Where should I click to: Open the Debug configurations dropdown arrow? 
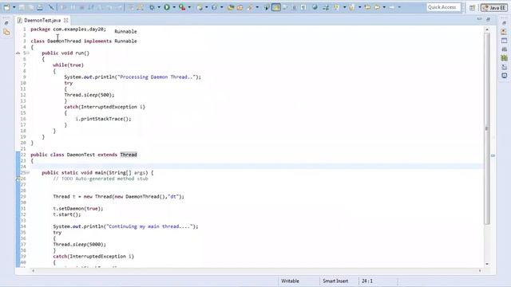pyautogui.click(x=159, y=7)
